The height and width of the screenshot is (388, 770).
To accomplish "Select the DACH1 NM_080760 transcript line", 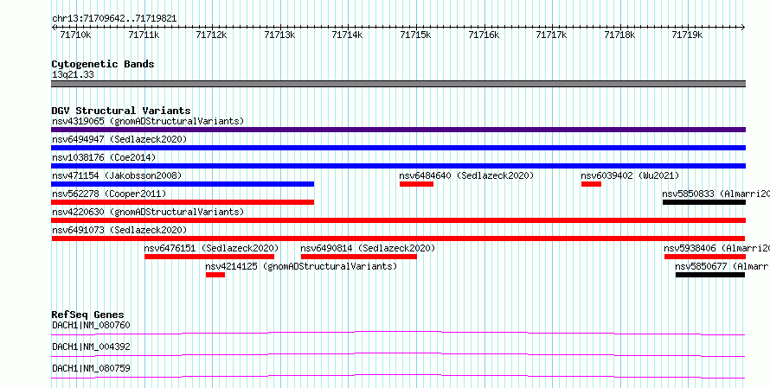I will (x=398, y=333).
